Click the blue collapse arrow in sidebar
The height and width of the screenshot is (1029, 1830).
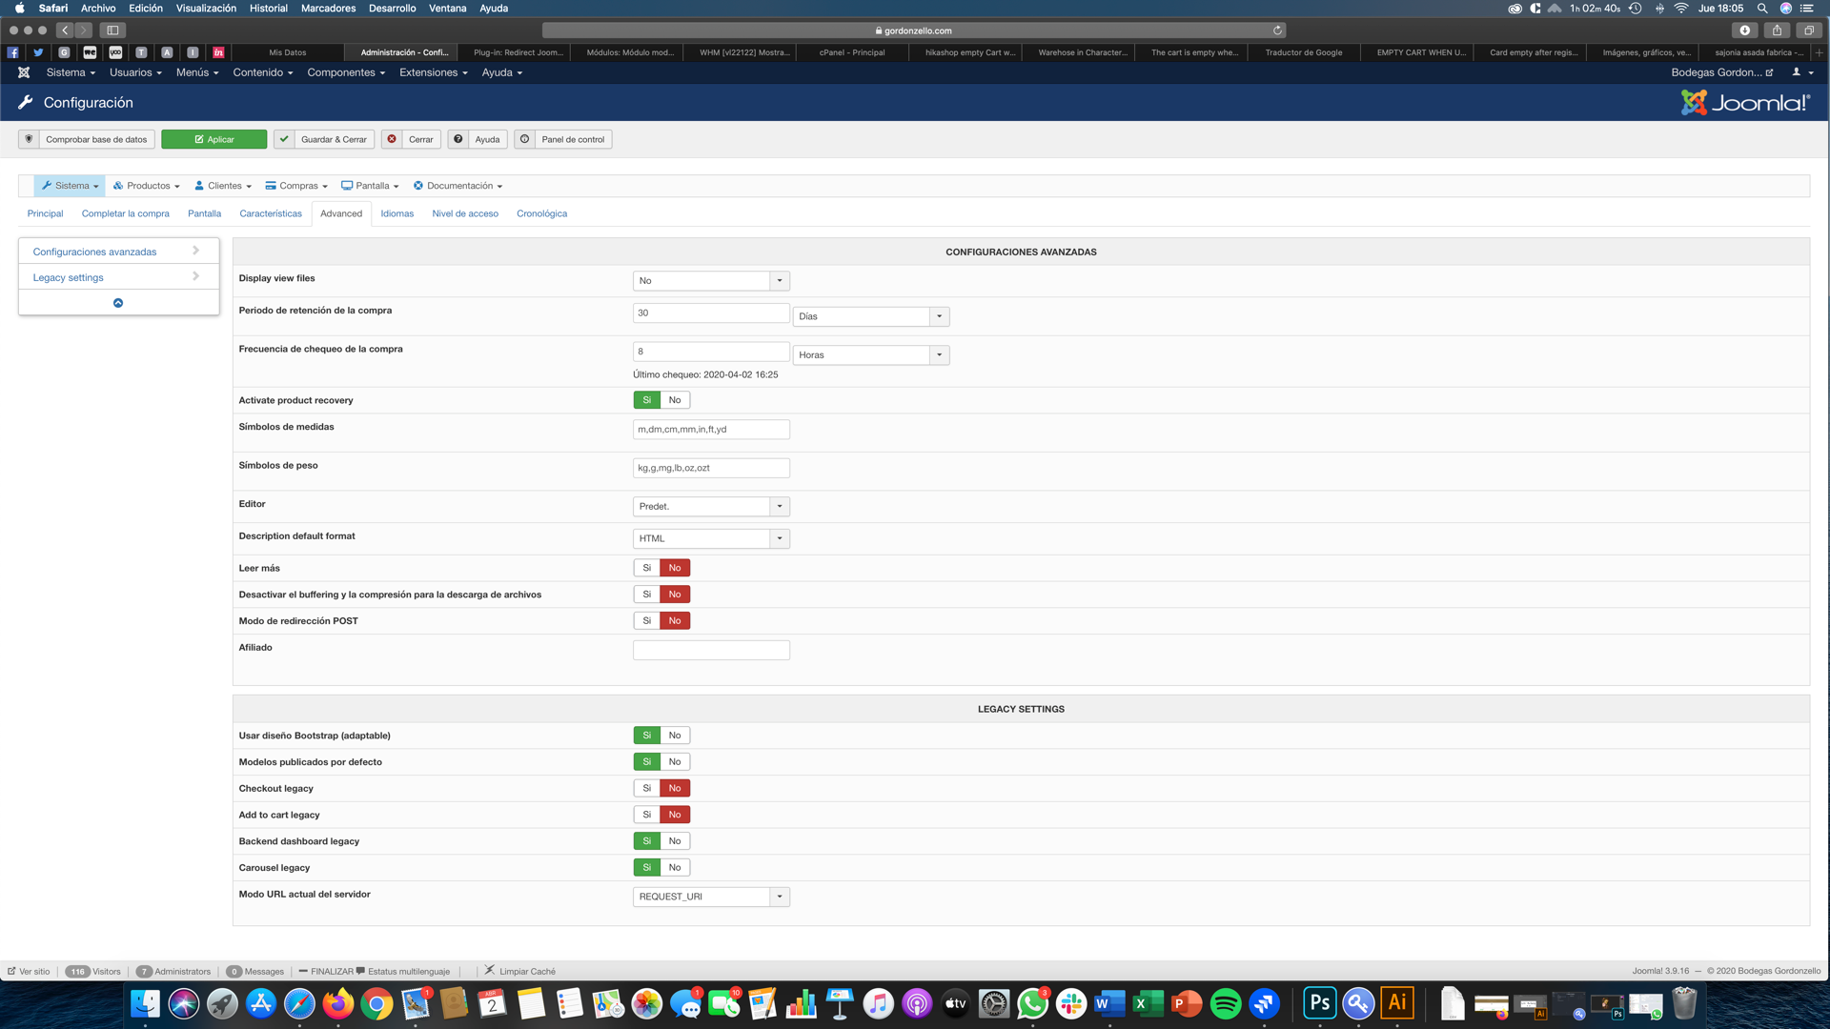(x=118, y=303)
